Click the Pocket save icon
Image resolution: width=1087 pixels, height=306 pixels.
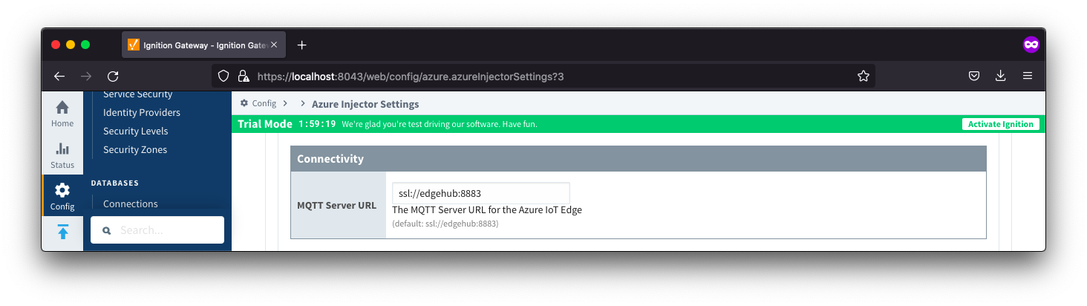pyautogui.click(x=974, y=76)
